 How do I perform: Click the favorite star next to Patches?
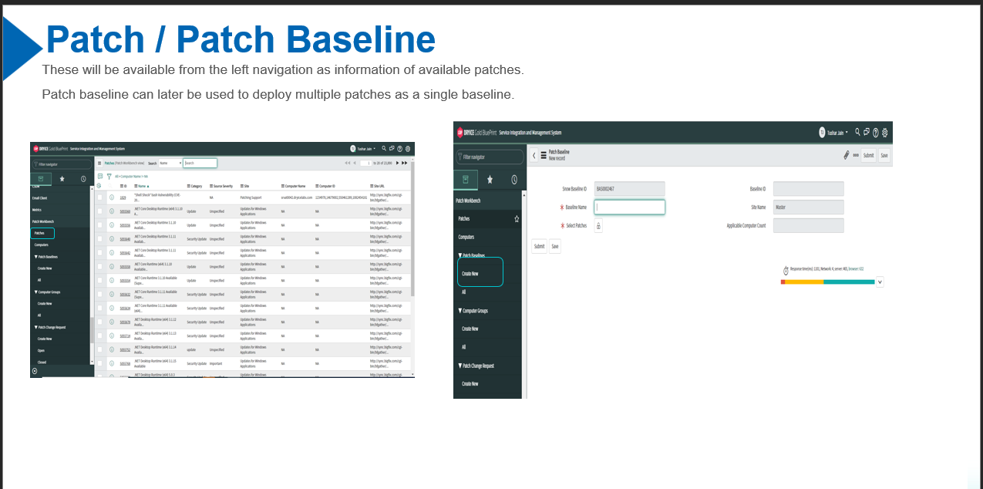(517, 219)
